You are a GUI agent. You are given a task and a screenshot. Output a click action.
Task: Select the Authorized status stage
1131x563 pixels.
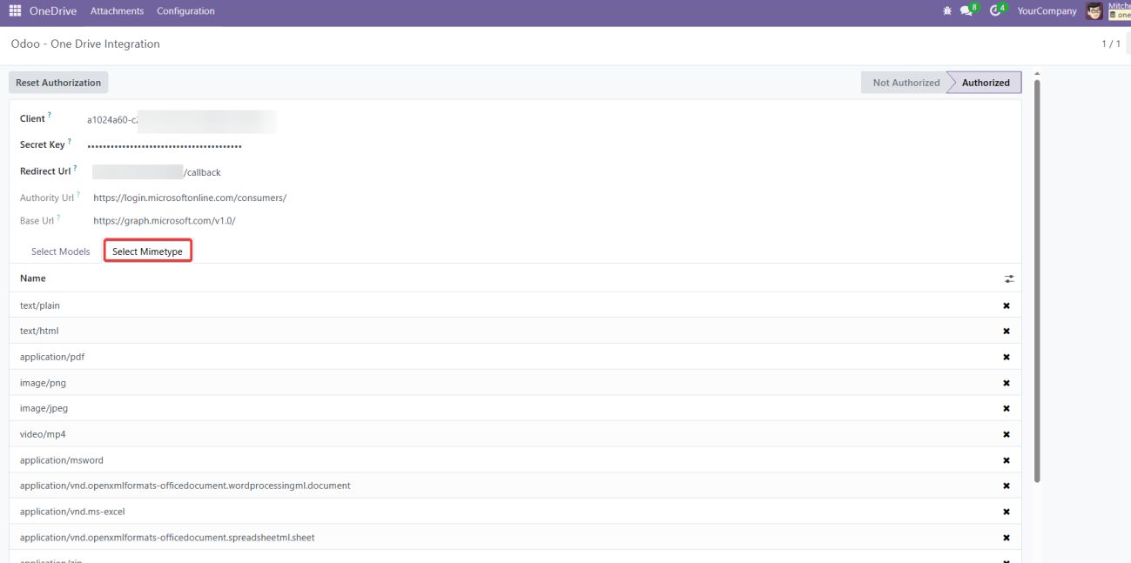[985, 83]
